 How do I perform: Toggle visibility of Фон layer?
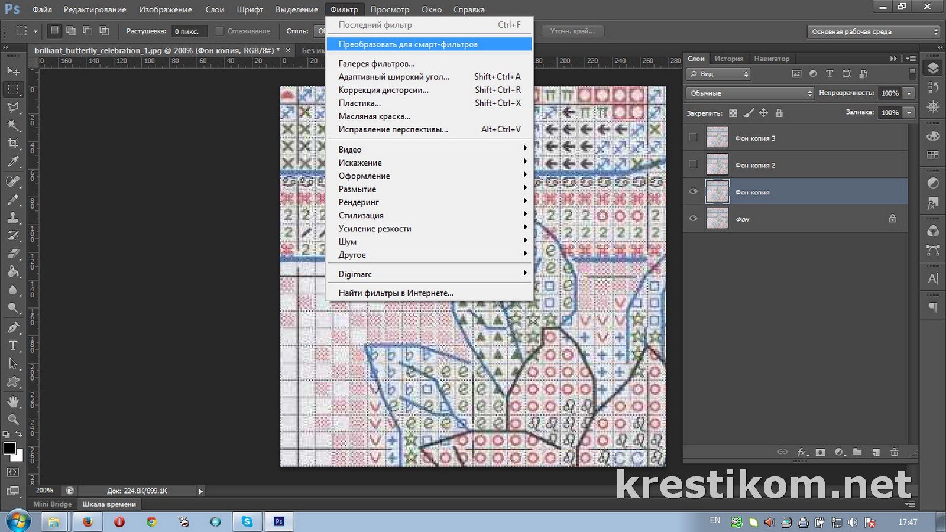(x=693, y=219)
